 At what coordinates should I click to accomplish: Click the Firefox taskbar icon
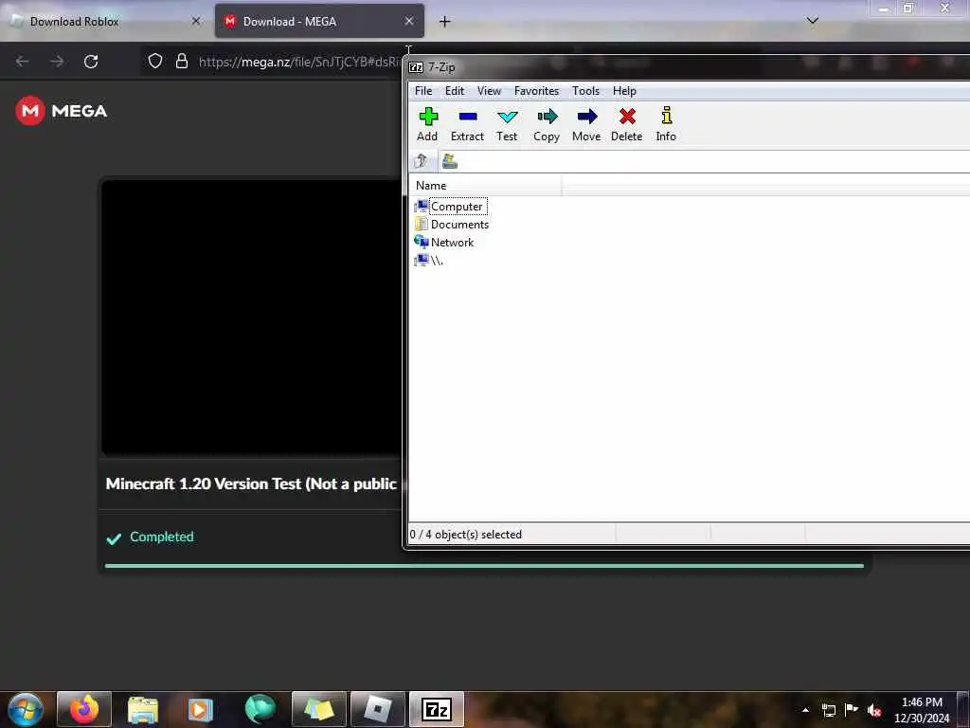pos(84,709)
